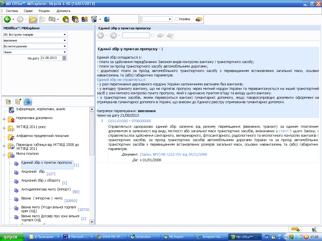Click the collapse tree icon above the tree

tap(8, 102)
